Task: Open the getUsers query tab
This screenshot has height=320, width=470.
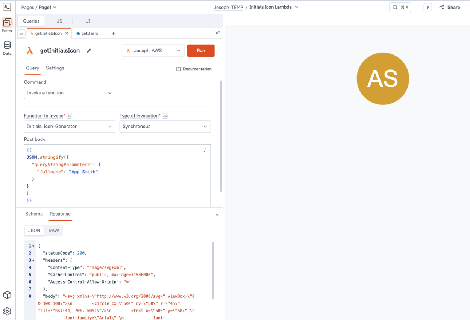Action: point(89,33)
